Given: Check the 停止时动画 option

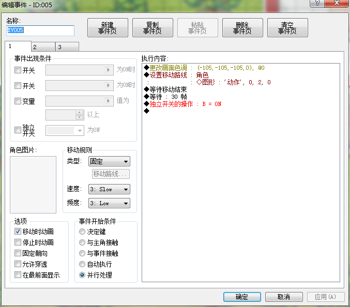Looking at the screenshot, I should click(x=18, y=242).
